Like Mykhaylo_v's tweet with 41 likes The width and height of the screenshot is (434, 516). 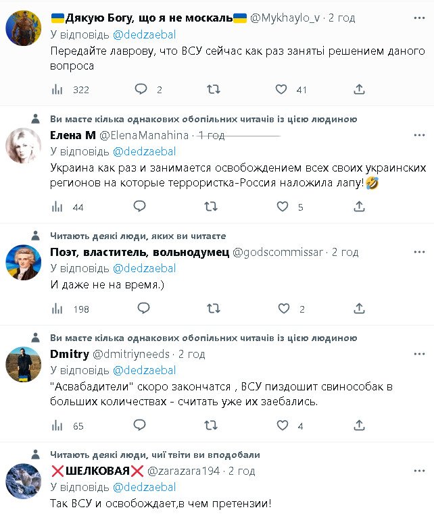pos(282,89)
